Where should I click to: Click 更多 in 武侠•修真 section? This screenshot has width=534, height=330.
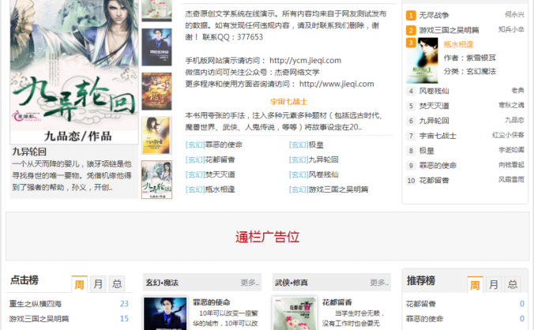click(x=379, y=283)
